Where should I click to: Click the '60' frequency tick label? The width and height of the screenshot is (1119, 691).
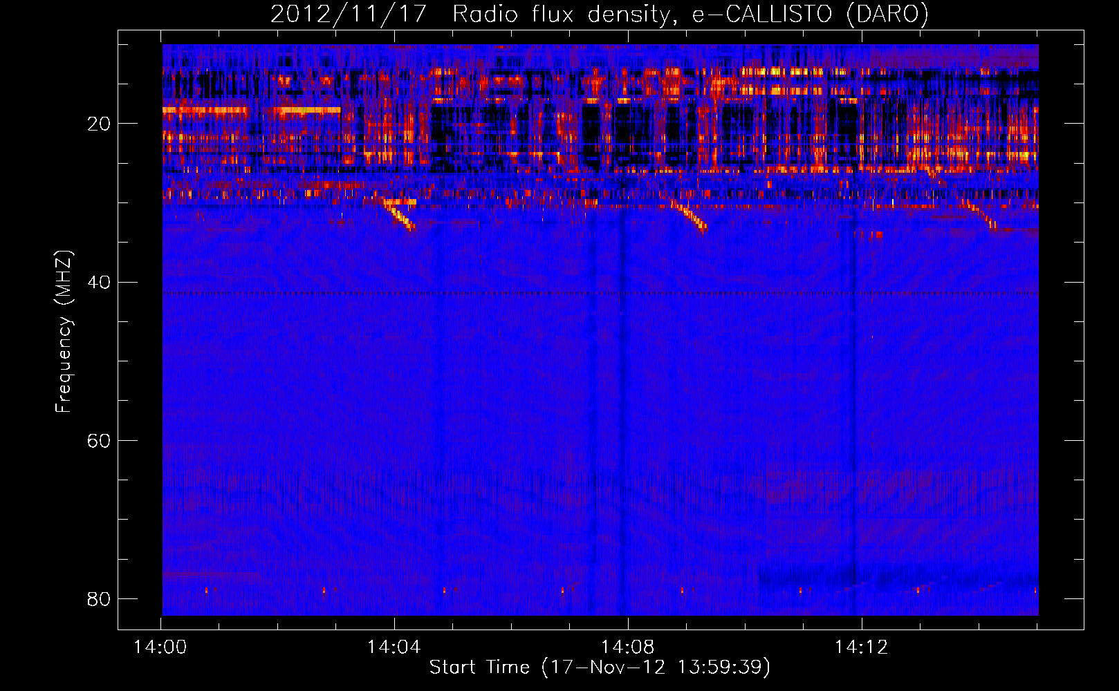pos(99,440)
